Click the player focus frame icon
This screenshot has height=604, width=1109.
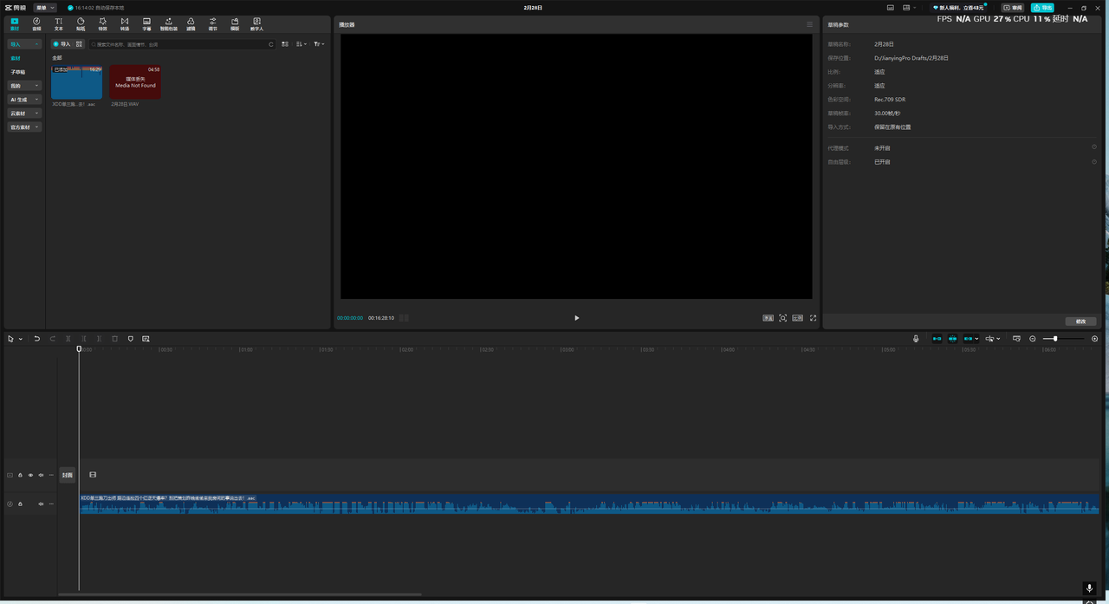[783, 318]
